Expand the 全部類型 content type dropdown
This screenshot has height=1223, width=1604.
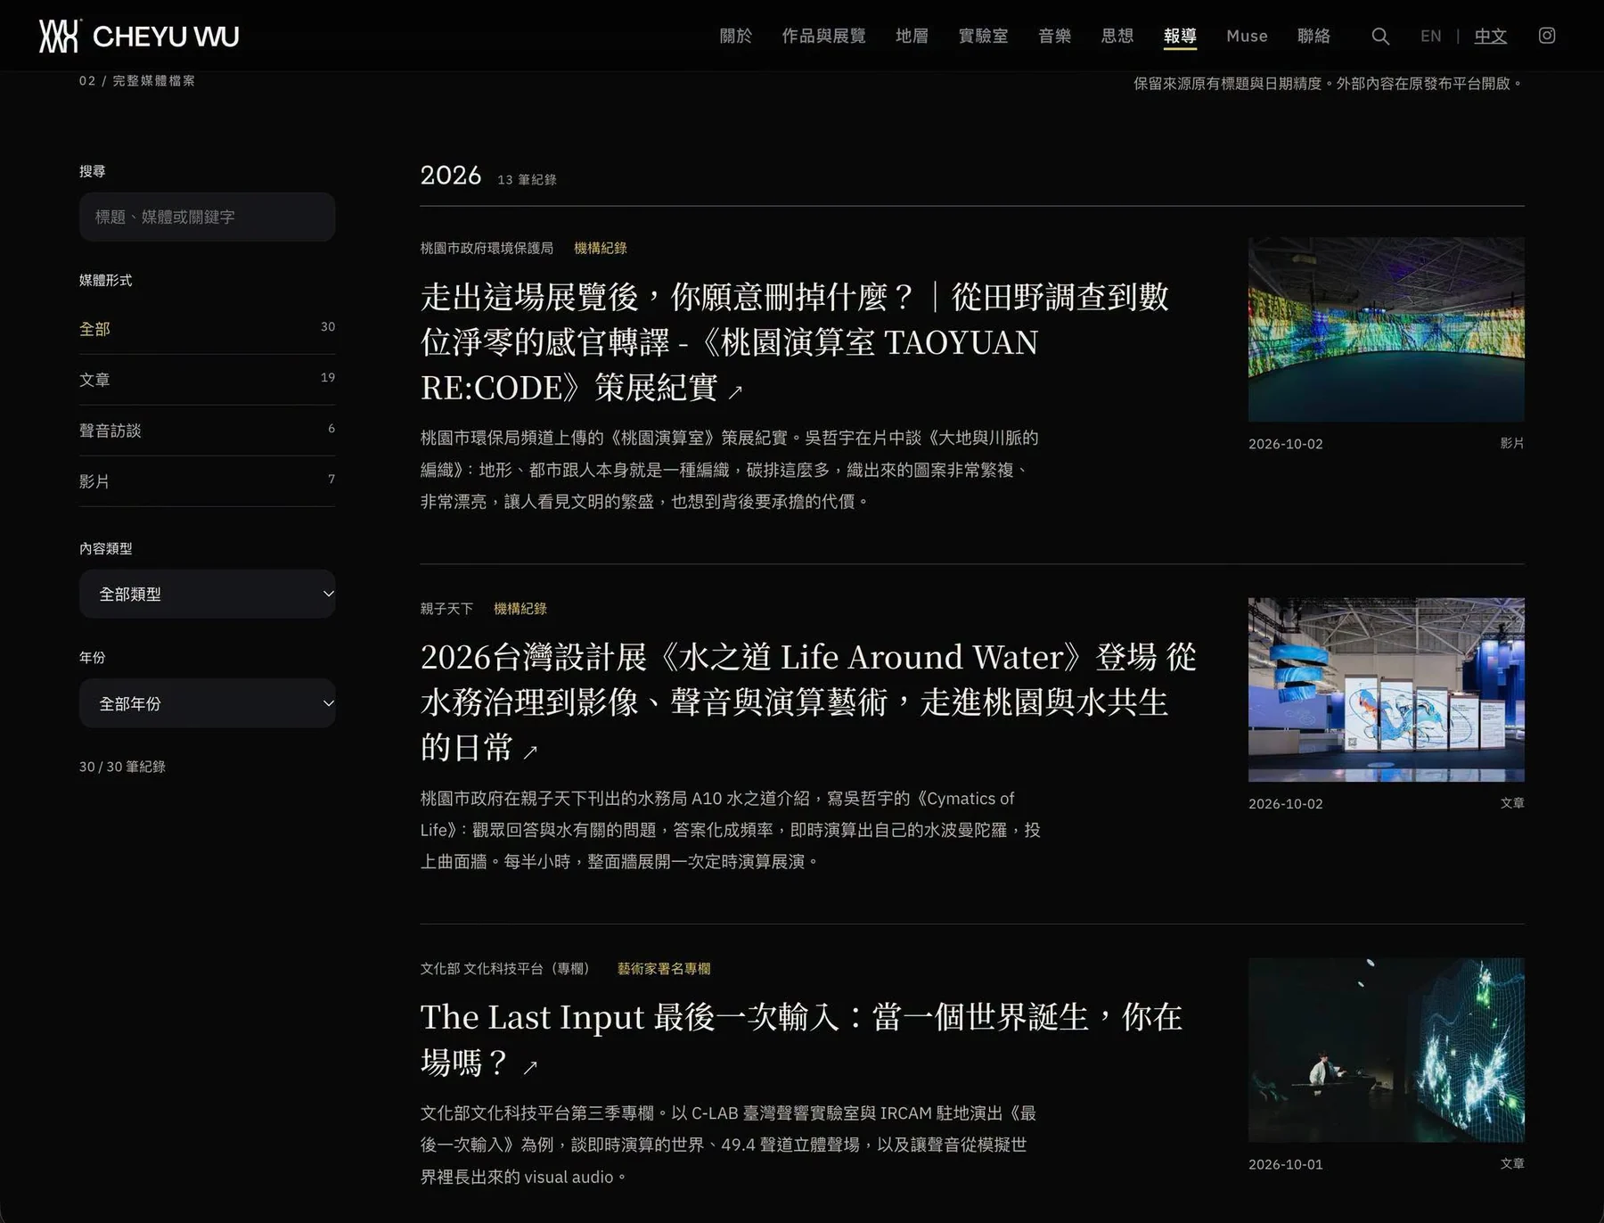[x=207, y=594]
